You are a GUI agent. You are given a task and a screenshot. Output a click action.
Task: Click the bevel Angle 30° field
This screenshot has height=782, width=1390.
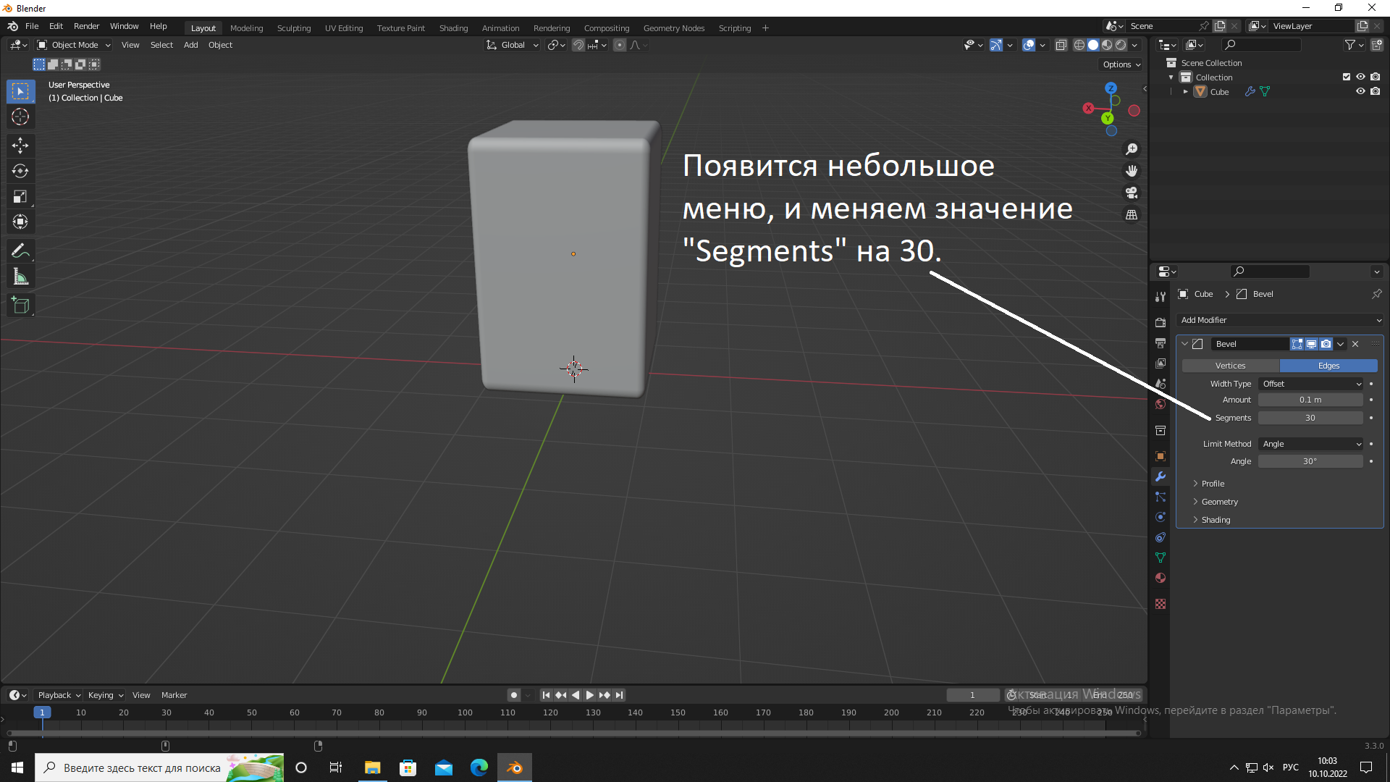pos(1310,461)
